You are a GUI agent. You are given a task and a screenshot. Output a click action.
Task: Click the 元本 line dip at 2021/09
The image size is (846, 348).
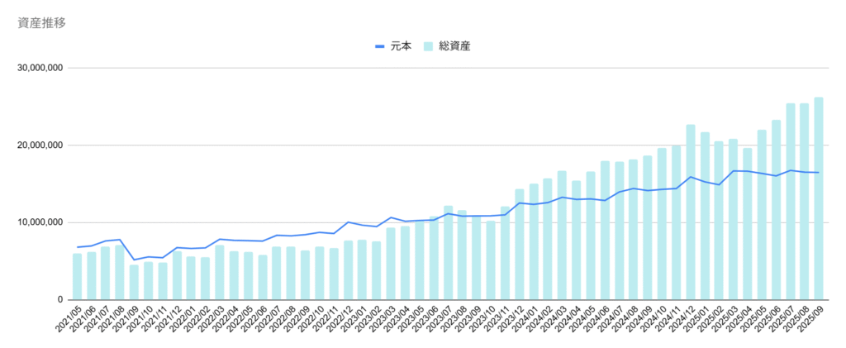click(x=134, y=260)
